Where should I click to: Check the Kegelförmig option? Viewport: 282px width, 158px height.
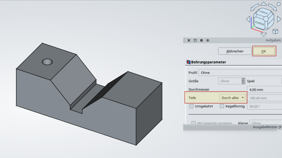point(222,106)
